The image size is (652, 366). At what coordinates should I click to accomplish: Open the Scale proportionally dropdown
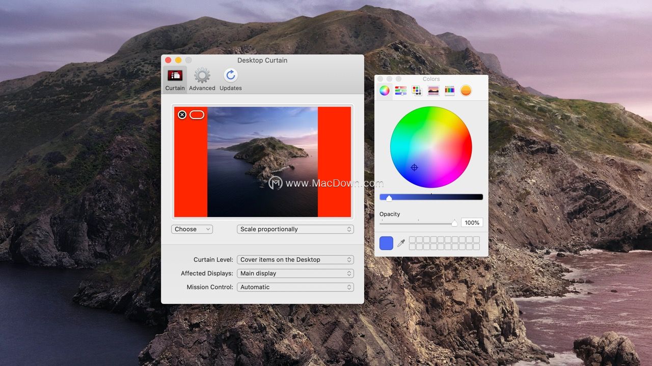(x=295, y=229)
